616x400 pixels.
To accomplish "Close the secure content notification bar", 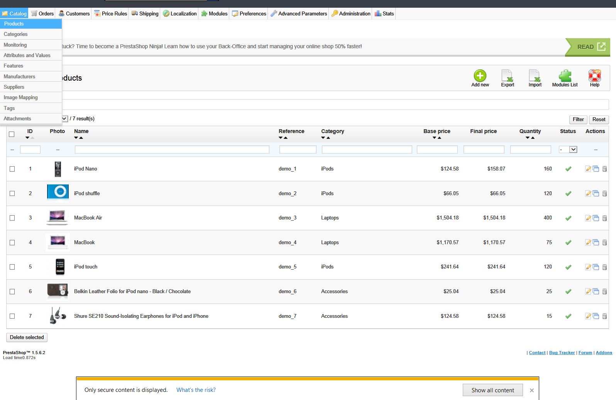I will [531, 390].
